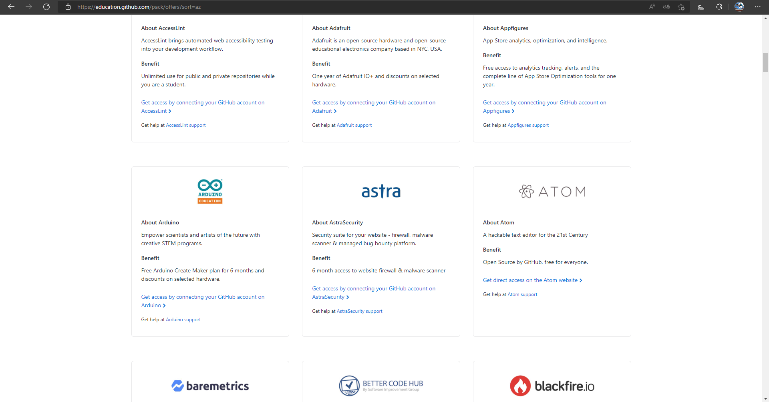
Task: Open the browser settings ellipsis menu
Action: pos(757,7)
